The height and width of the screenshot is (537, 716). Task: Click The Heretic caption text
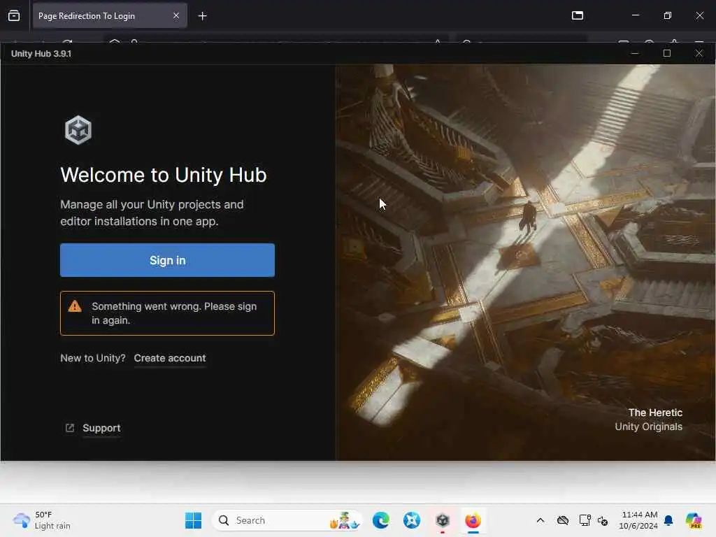[655, 413]
